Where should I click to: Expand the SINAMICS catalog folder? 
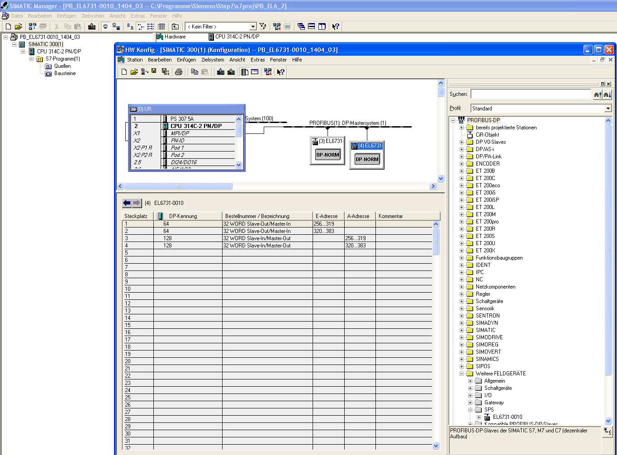click(x=462, y=359)
